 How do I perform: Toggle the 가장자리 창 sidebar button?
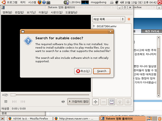tap(78, 102)
